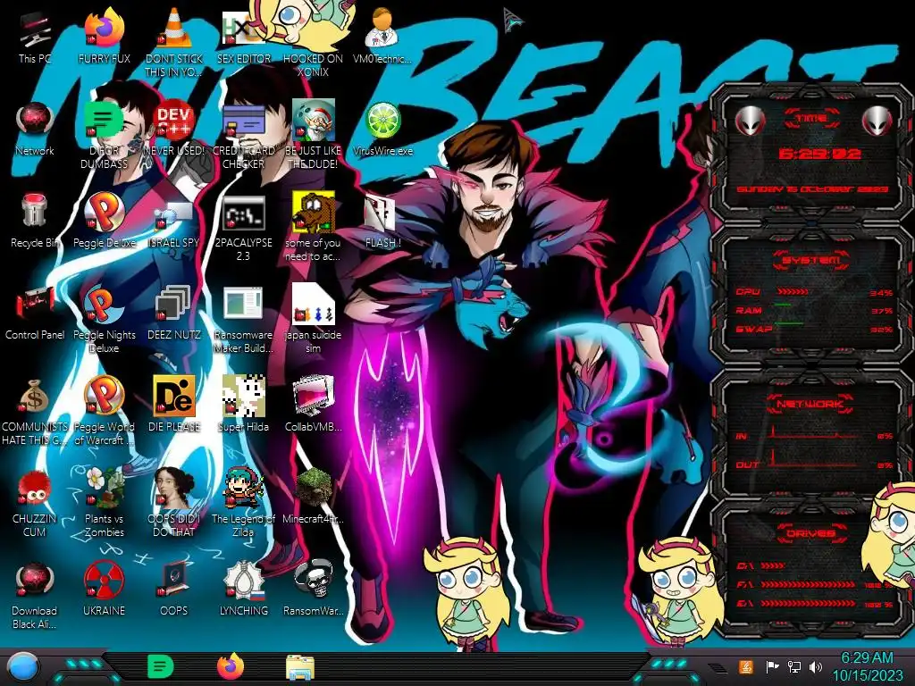
Task: Launch the Minecraft4Fr grass block shortcut
Action: (x=313, y=497)
